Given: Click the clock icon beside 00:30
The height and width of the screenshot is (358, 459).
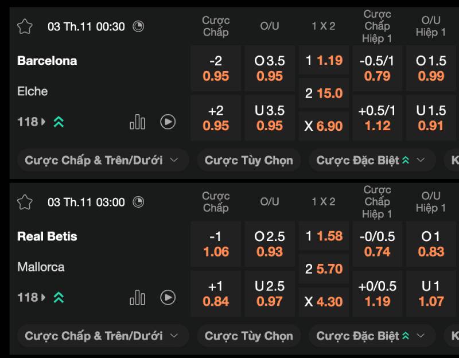Looking at the screenshot, I should coord(138,26).
